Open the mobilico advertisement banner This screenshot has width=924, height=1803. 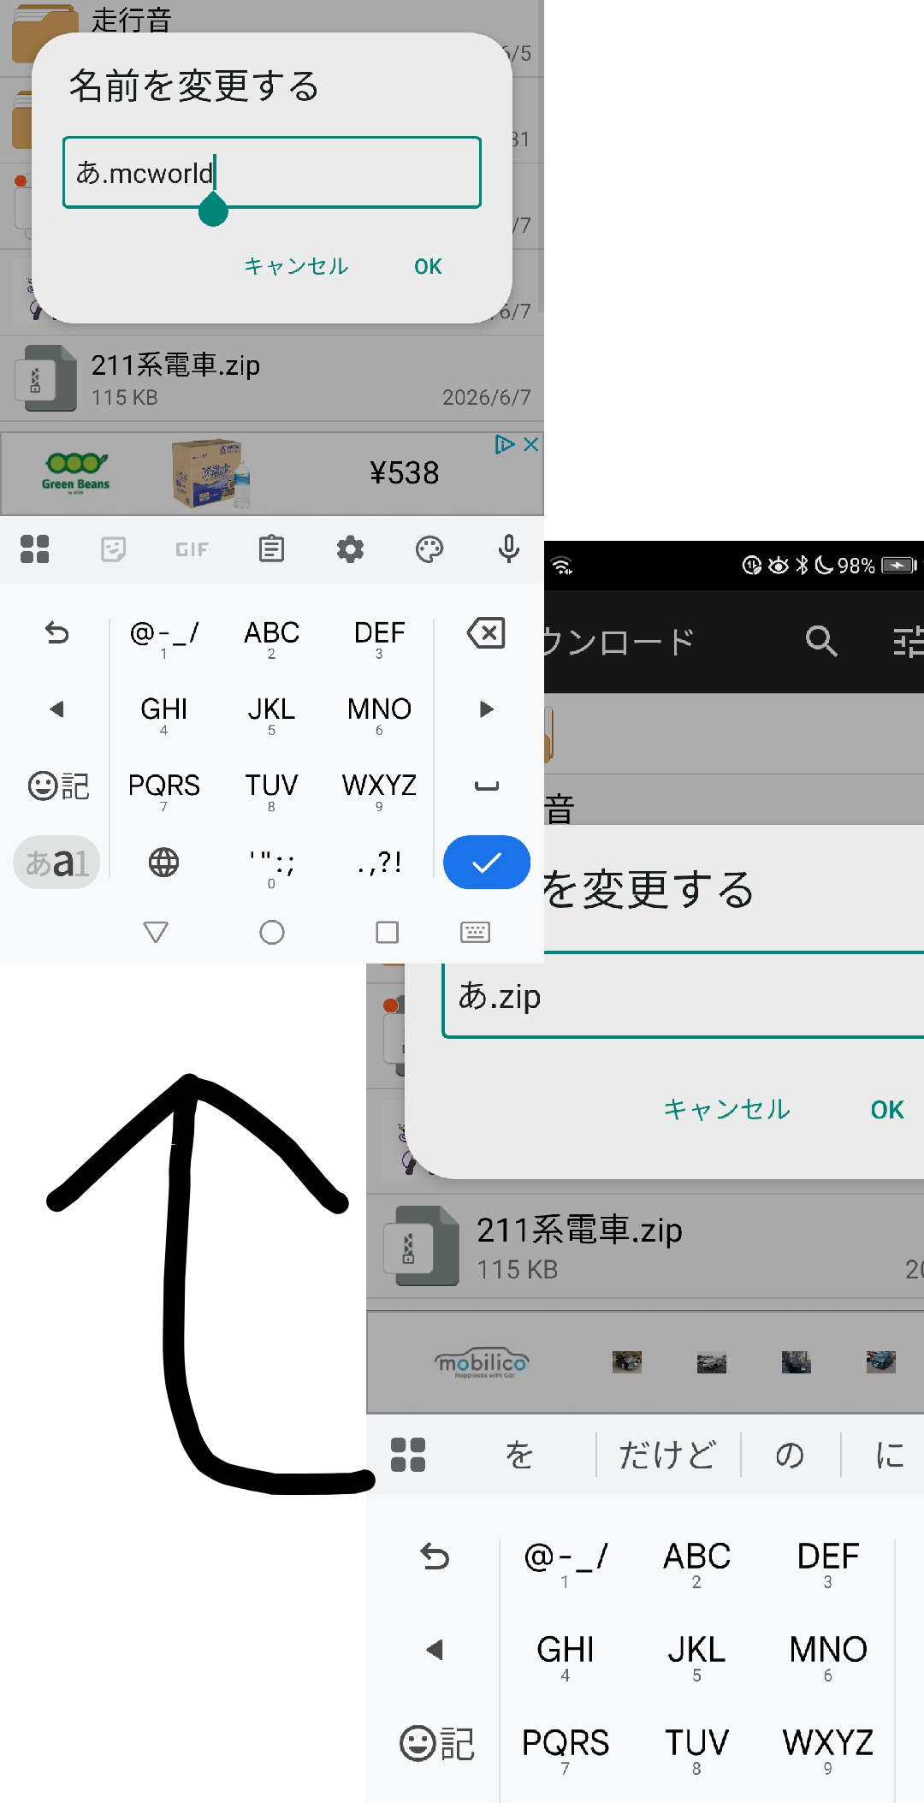pos(645,1361)
